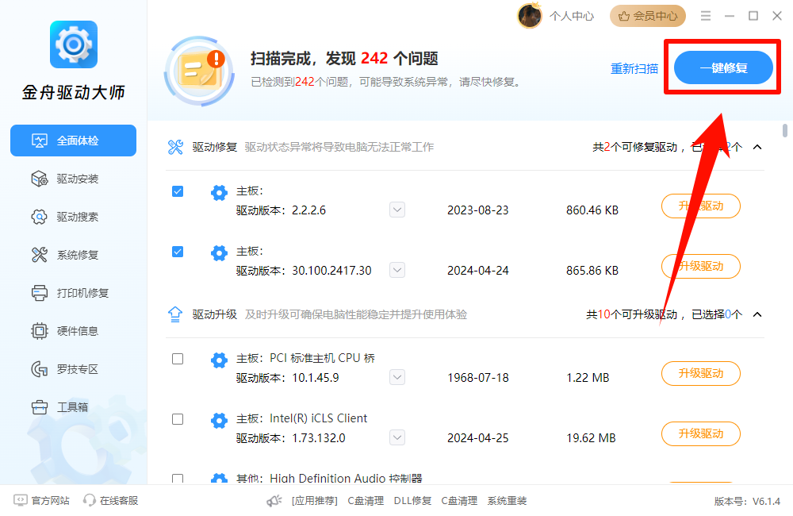Click the 重新扫描 link
The width and height of the screenshot is (793, 516).
pyautogui.click(x=634, y=68)
